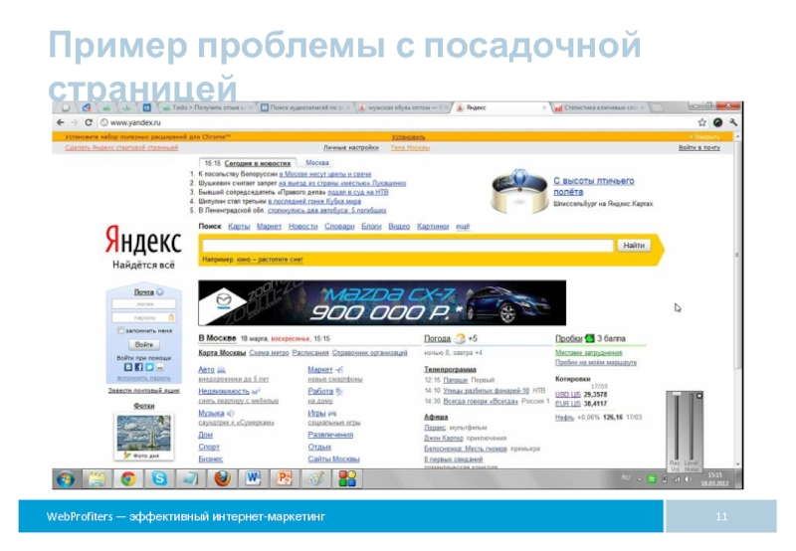Open 'Карты' service link

coord(239,227)
